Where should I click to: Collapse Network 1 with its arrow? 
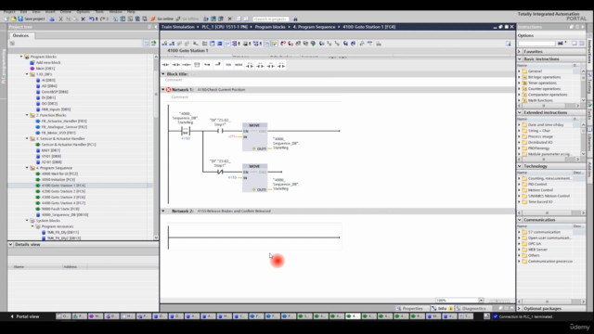click(x=163, y=90)
